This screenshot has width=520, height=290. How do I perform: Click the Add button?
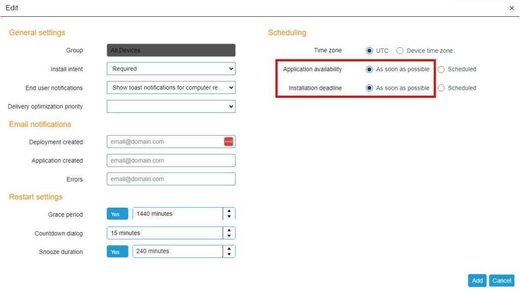point(477,281)
